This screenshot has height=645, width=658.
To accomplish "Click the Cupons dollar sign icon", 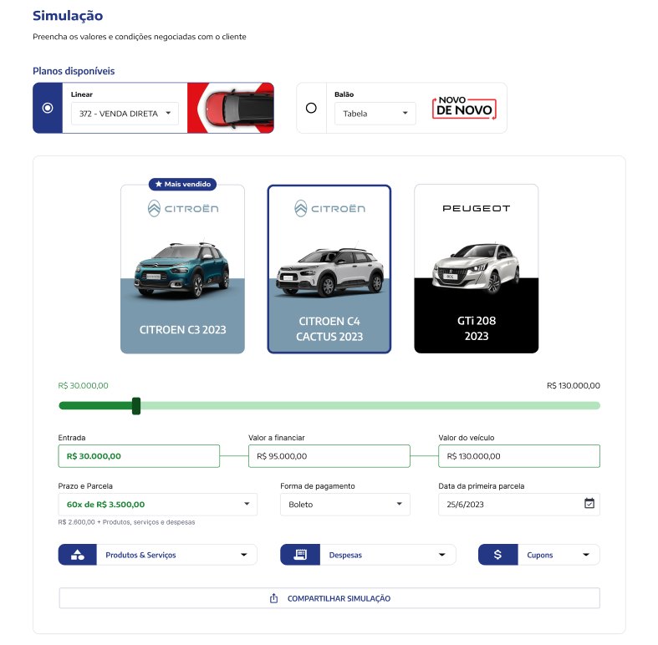I will coord(497,555).
